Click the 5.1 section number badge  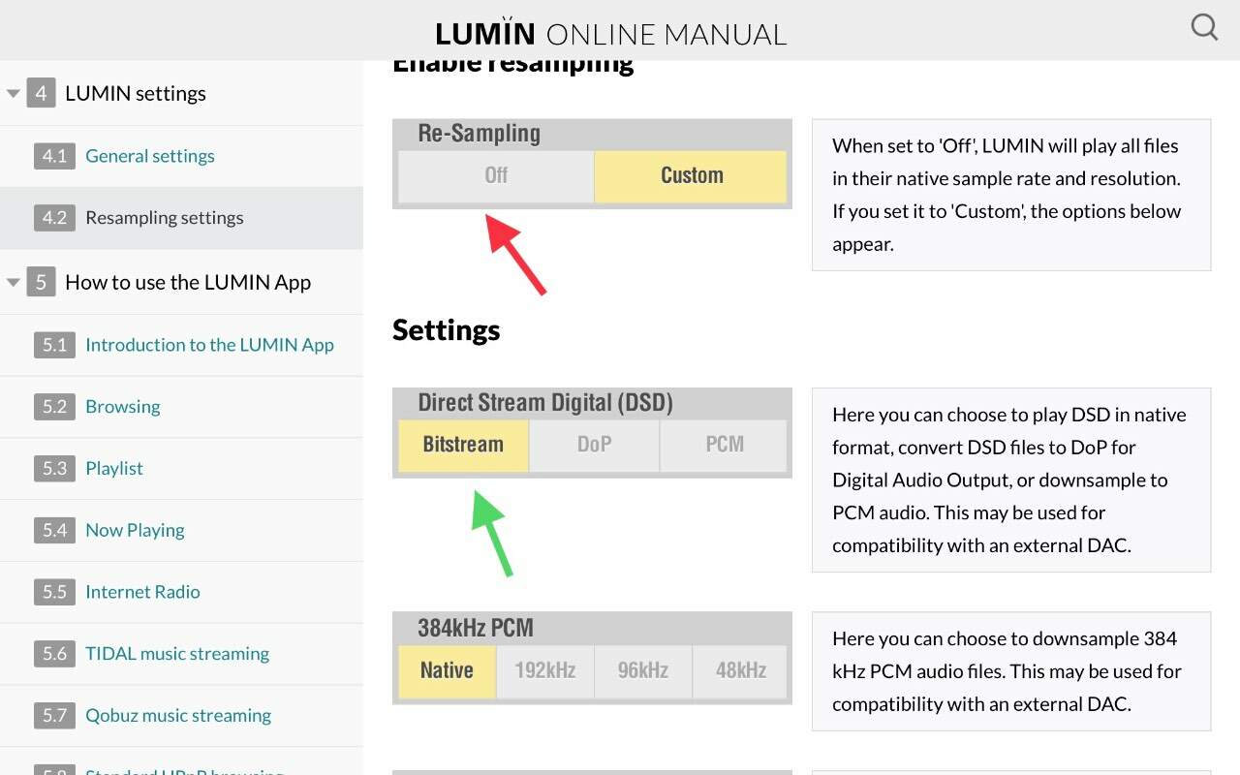(54, 345)
